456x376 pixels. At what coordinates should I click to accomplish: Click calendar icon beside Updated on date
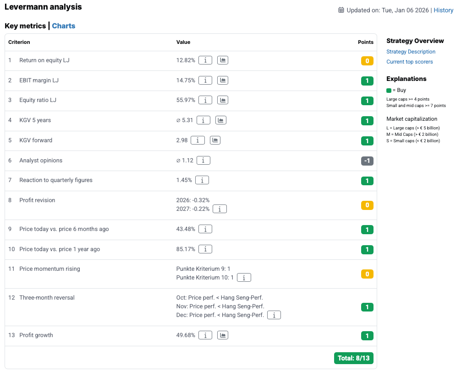click(x=341, y=10)
